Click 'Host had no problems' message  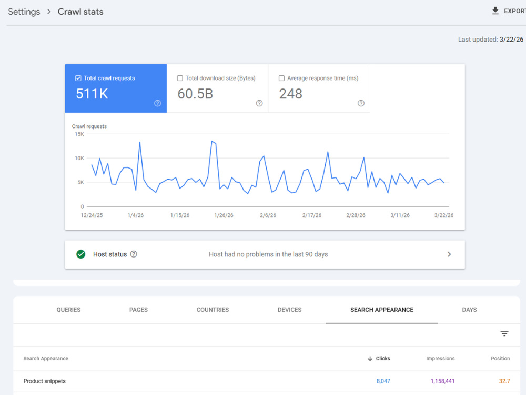coord(268,254)
